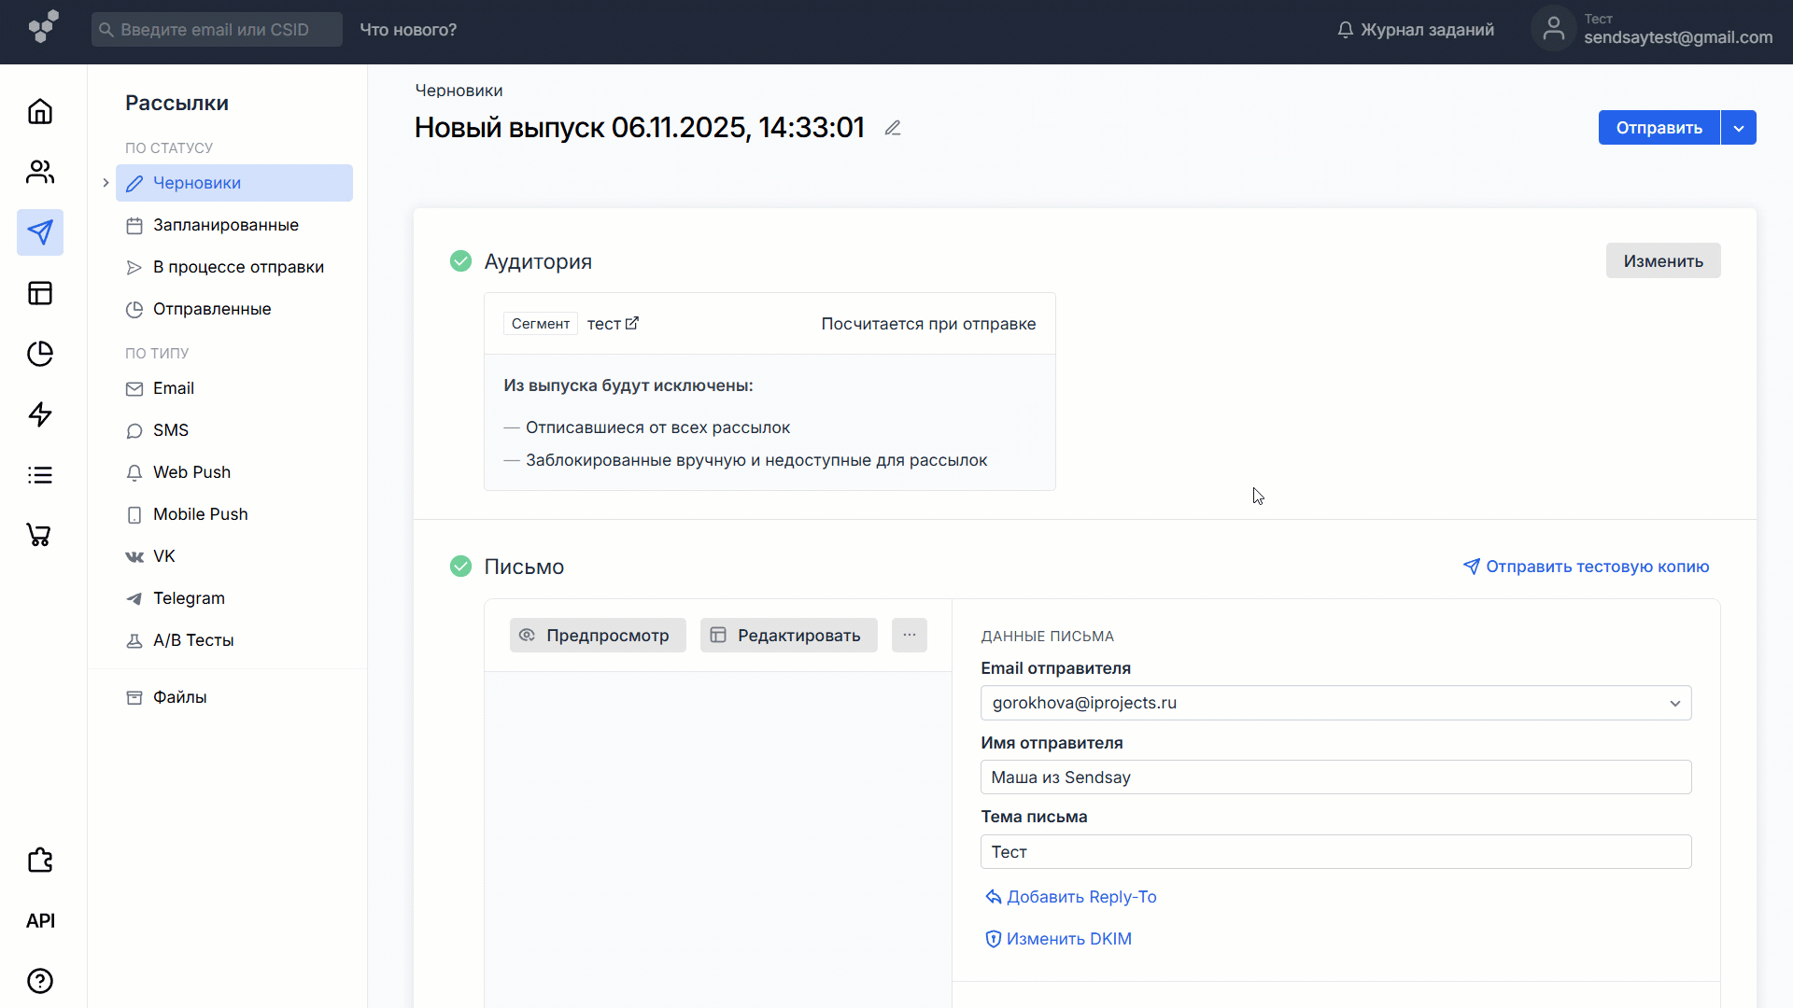Open the more options ellipsis next to Редактировать
Viewport: 1793px width, 1008px height.
point(910,635)
